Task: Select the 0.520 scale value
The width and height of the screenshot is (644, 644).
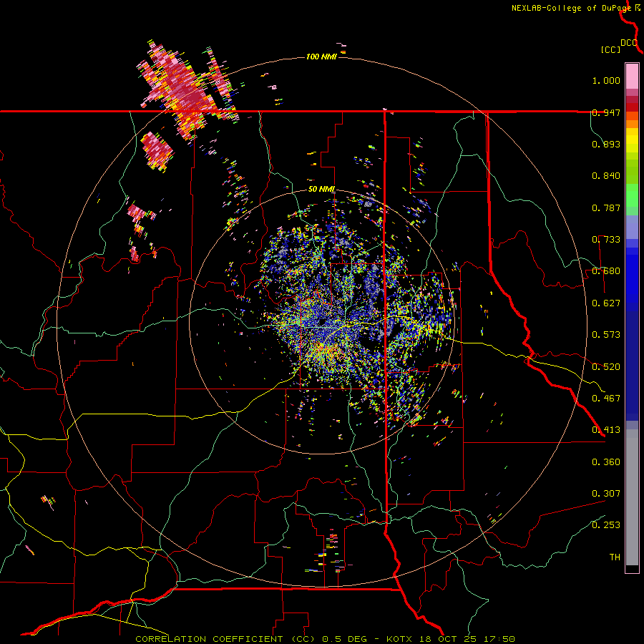Action: point(606,367)
